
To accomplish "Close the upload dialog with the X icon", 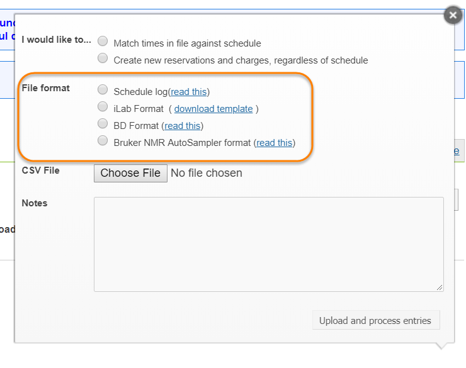I will pos(453,15).
